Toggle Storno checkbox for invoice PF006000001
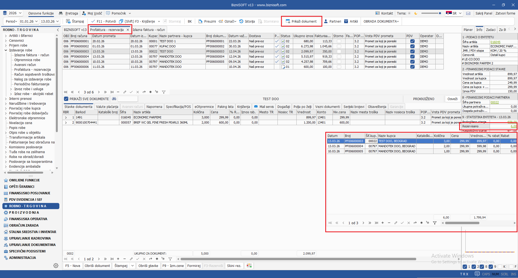The width and height of the screenshot is (518, 278). pyautogui.click(x=339, y=41)
